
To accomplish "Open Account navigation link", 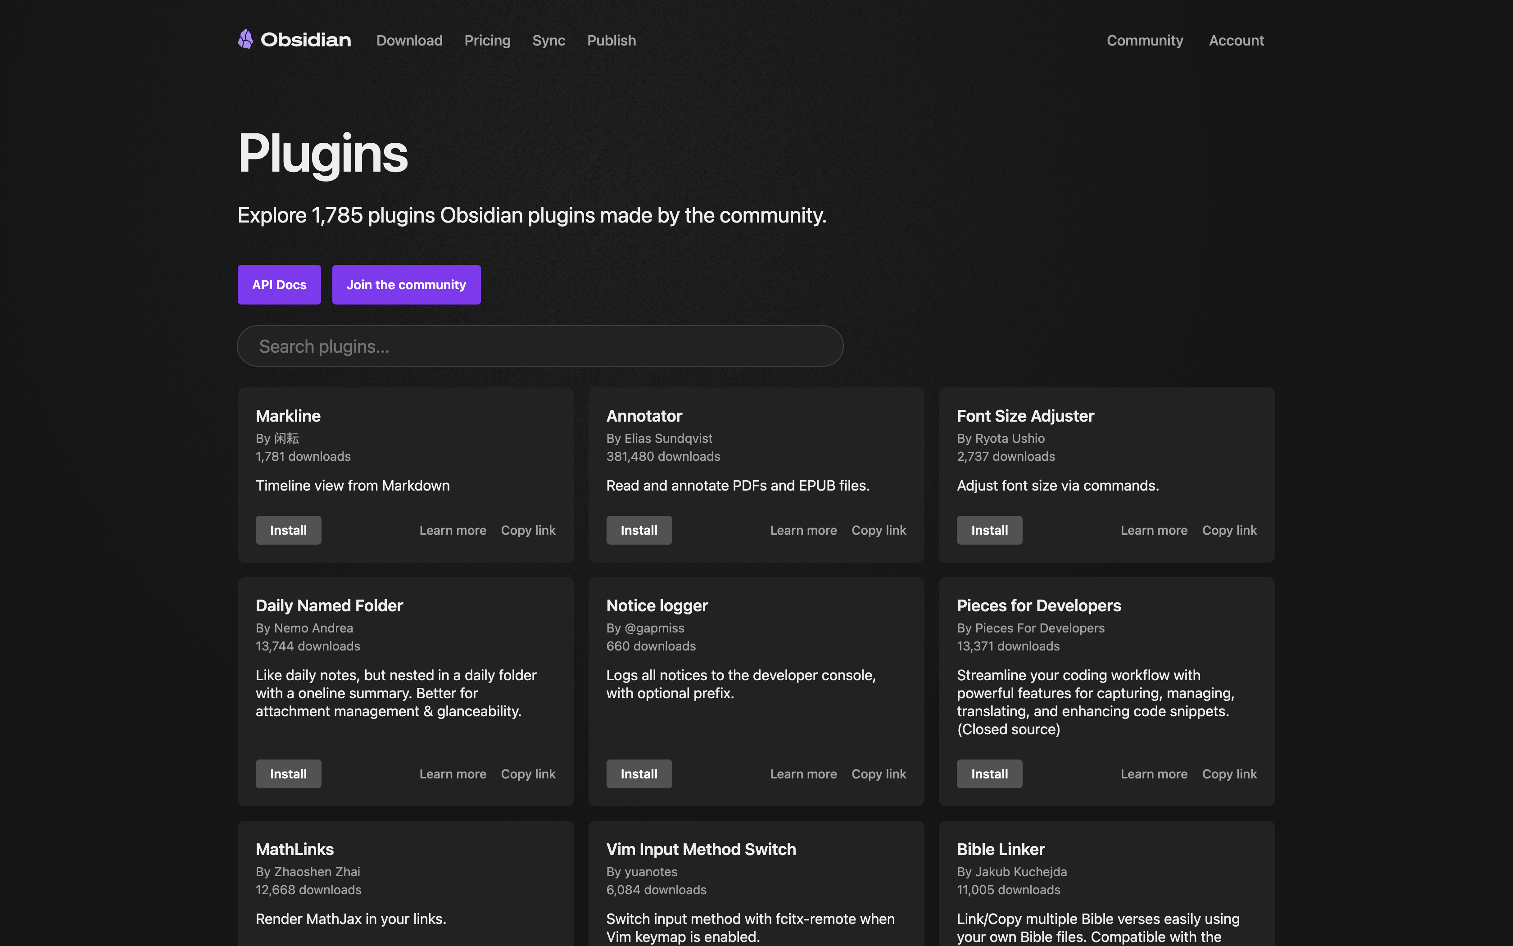I will (1237, 39).
